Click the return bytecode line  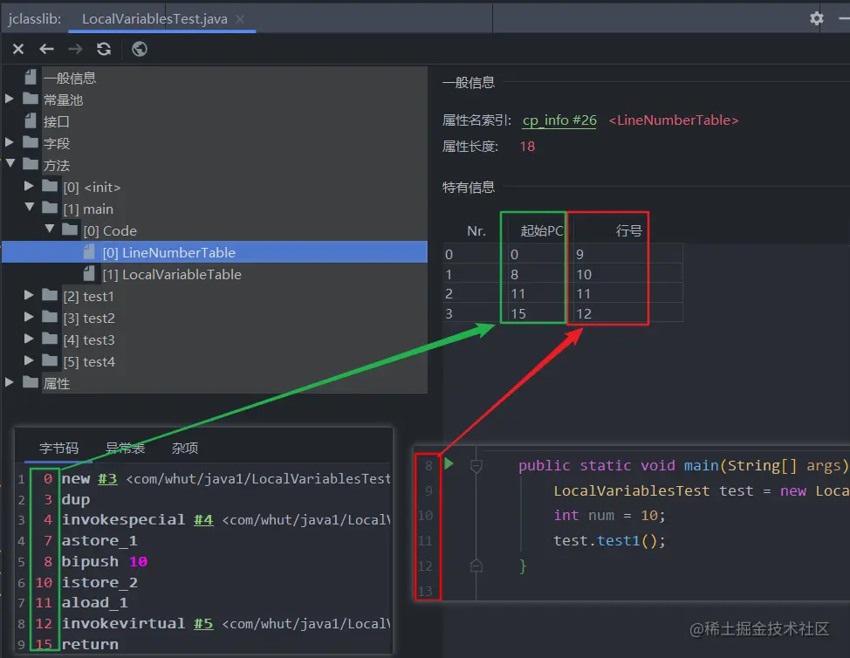[x=89, y=644]
